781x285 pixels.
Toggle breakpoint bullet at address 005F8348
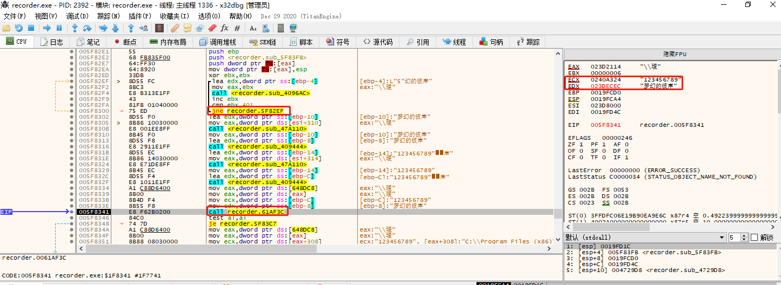[71, 224]
